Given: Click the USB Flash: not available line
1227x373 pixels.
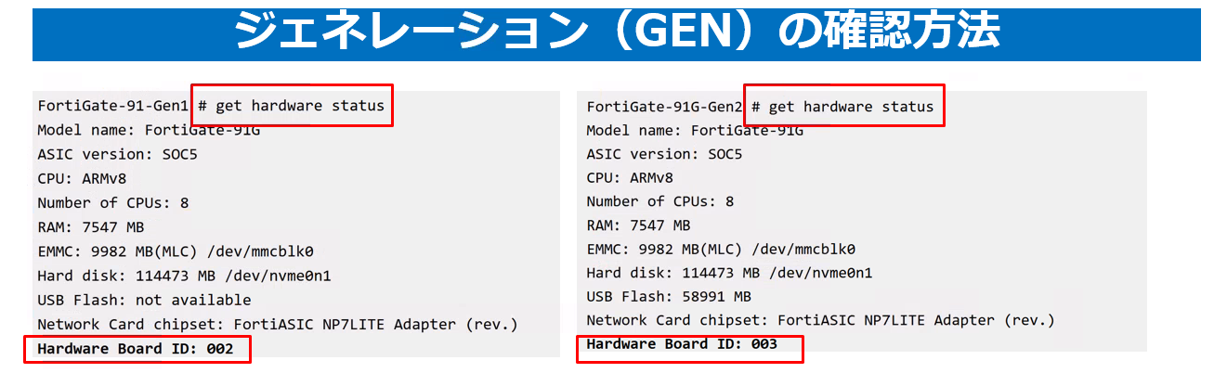Looking at the screenshot, I should pos(144,300).
